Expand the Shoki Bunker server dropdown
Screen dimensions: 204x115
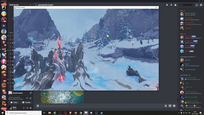[x=31, y=5]
